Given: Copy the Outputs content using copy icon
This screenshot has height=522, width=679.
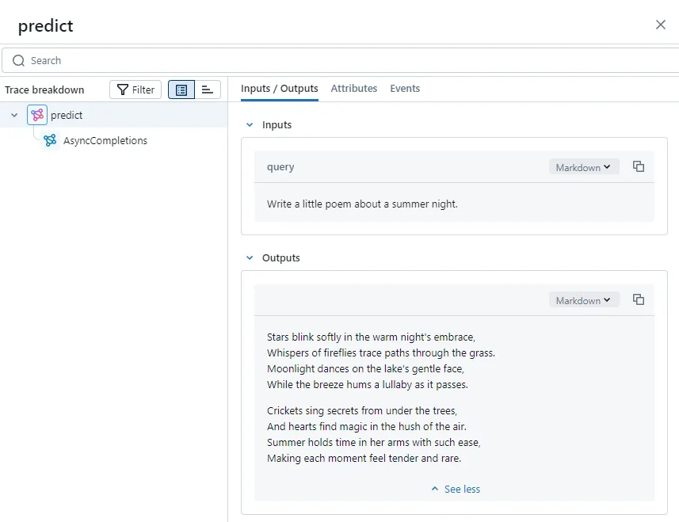Looking at the screenshot, I should [x=639, y=299].
